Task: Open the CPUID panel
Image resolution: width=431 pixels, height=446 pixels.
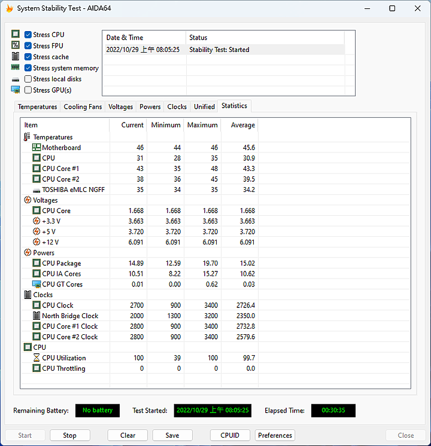Action: pyautogui.click(x=230, y=435)
